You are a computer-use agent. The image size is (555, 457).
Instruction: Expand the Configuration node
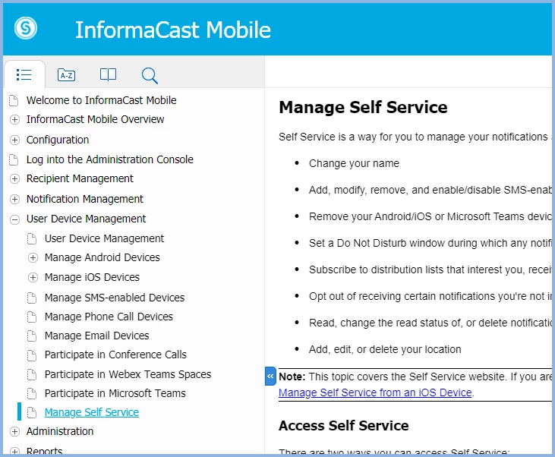click(x=14, y=140)
